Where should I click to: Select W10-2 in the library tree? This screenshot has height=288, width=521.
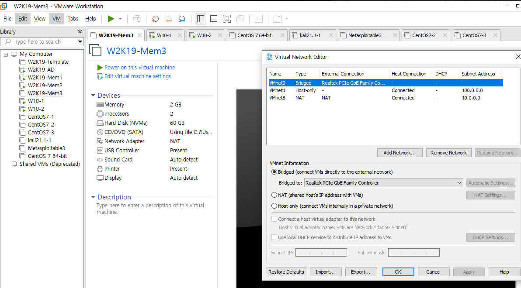pyautogui.click(x=36, y=109)
